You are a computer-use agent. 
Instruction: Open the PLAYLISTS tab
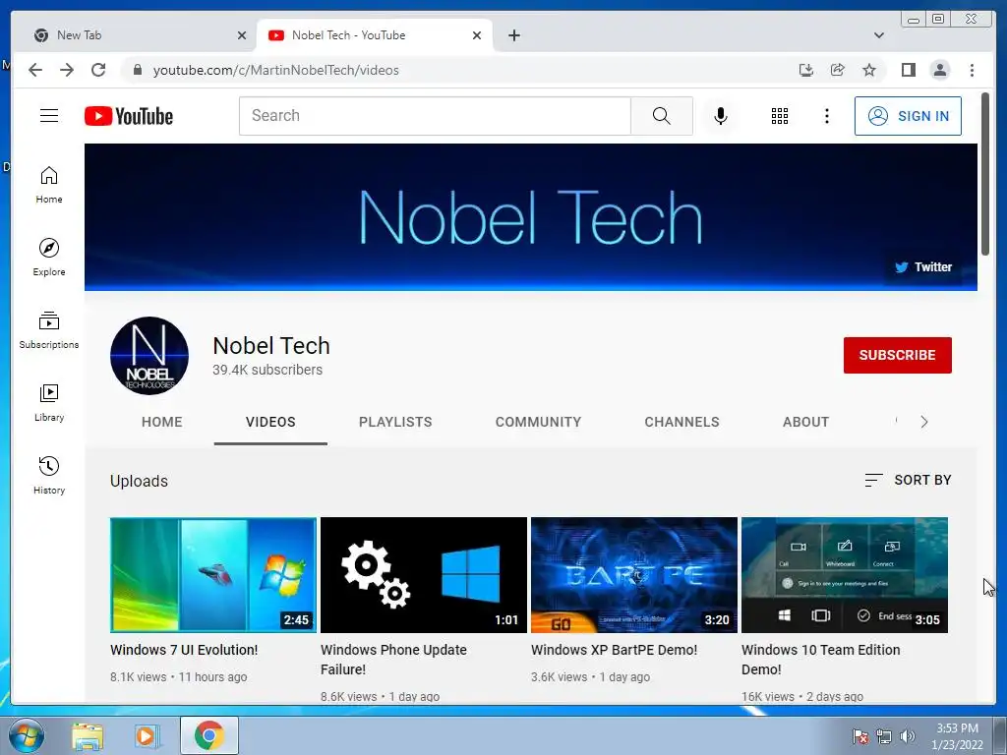(395, 422)
